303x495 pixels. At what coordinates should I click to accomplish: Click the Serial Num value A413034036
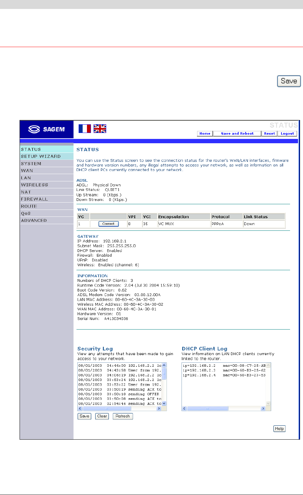click(116, 319)
